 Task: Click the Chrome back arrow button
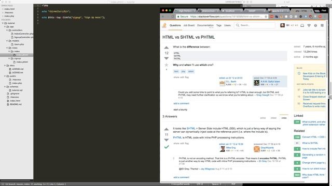pyautogui.click(x=163, y=17)
